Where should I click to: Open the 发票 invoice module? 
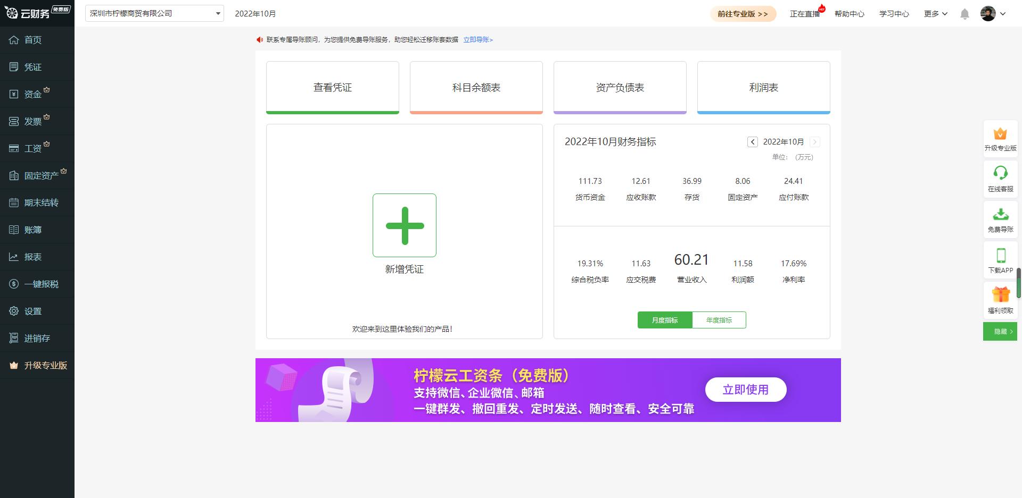[32, 121]
